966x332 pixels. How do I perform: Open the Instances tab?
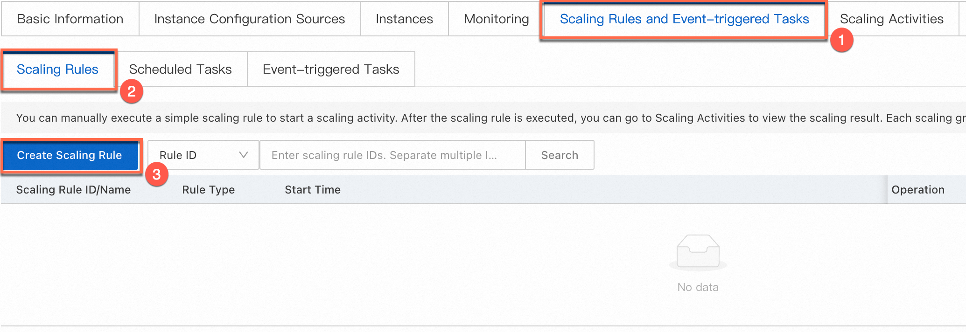tap(404, 19)
